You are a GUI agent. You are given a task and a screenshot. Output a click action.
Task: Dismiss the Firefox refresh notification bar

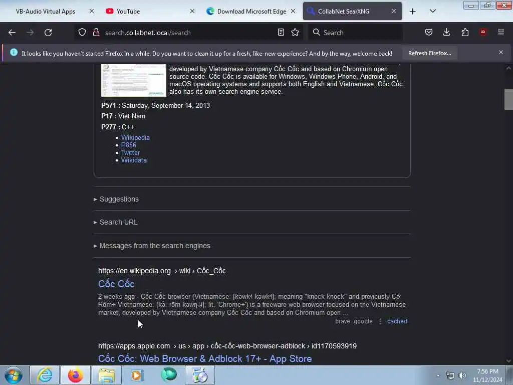(x=501, y=52)
